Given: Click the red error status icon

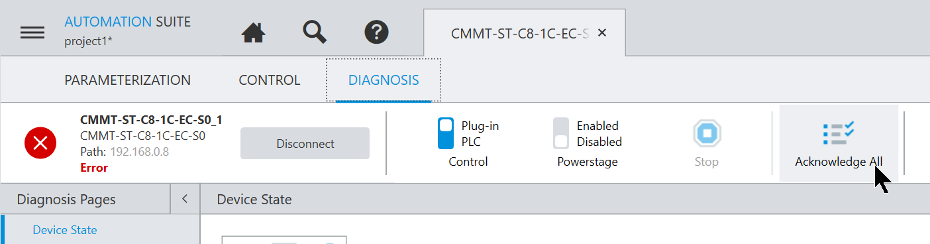Looking at the screenshot, I should 40,143.
